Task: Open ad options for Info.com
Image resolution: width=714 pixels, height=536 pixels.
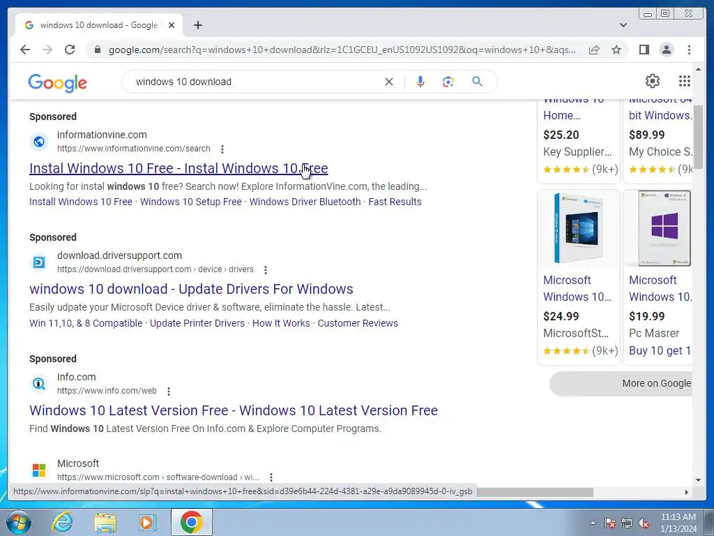Action: [x=169, y=391]
